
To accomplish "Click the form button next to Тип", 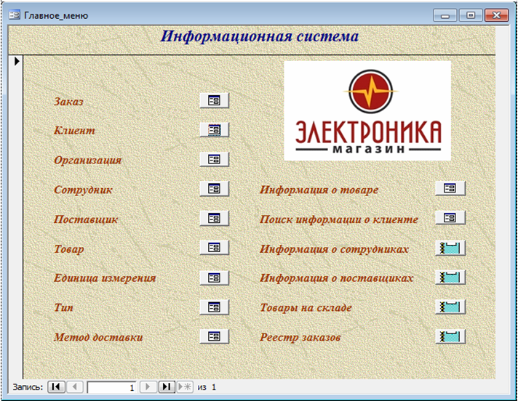I will [214, 307].
